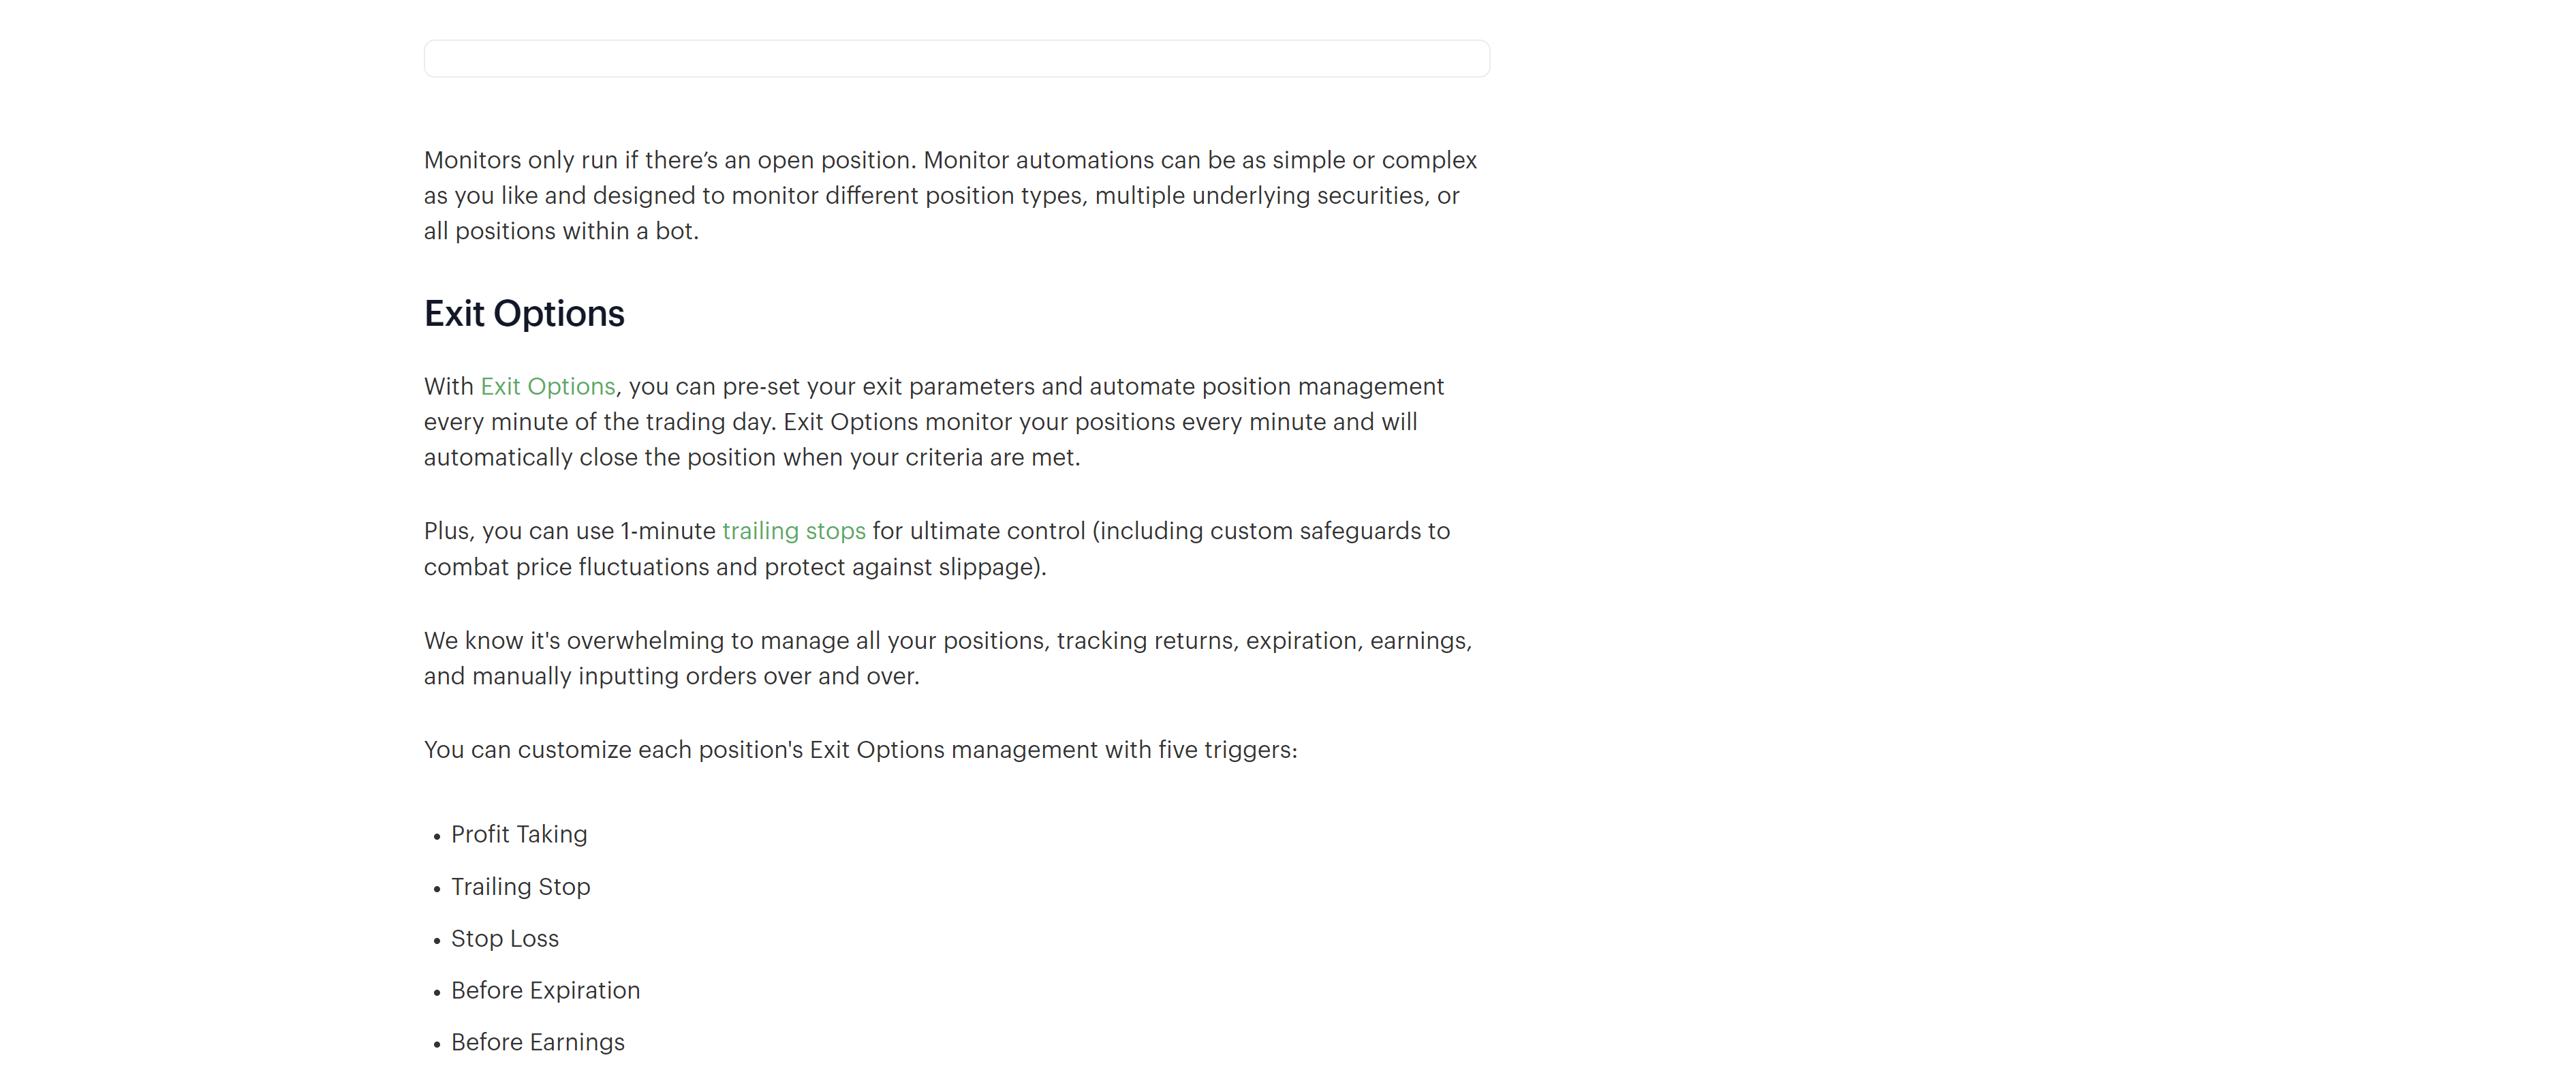Click the Exit Options section heading
The height and width of the screenshot is (1079, 2576).
[524, 314]
